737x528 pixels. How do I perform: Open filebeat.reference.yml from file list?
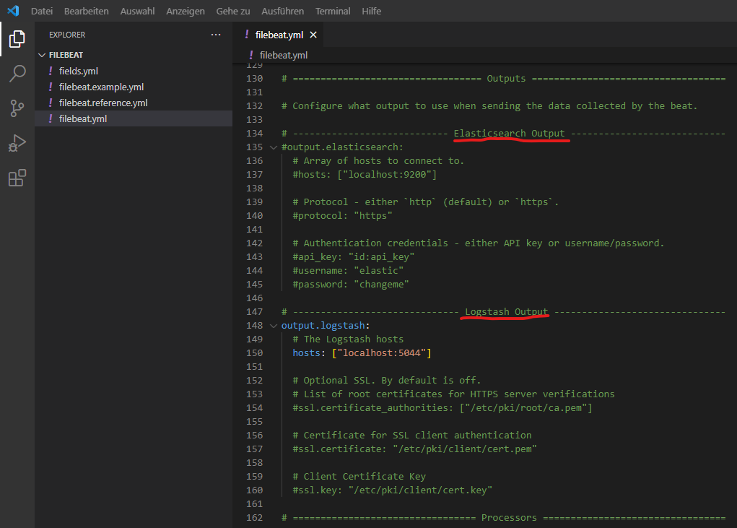point(103,103)
